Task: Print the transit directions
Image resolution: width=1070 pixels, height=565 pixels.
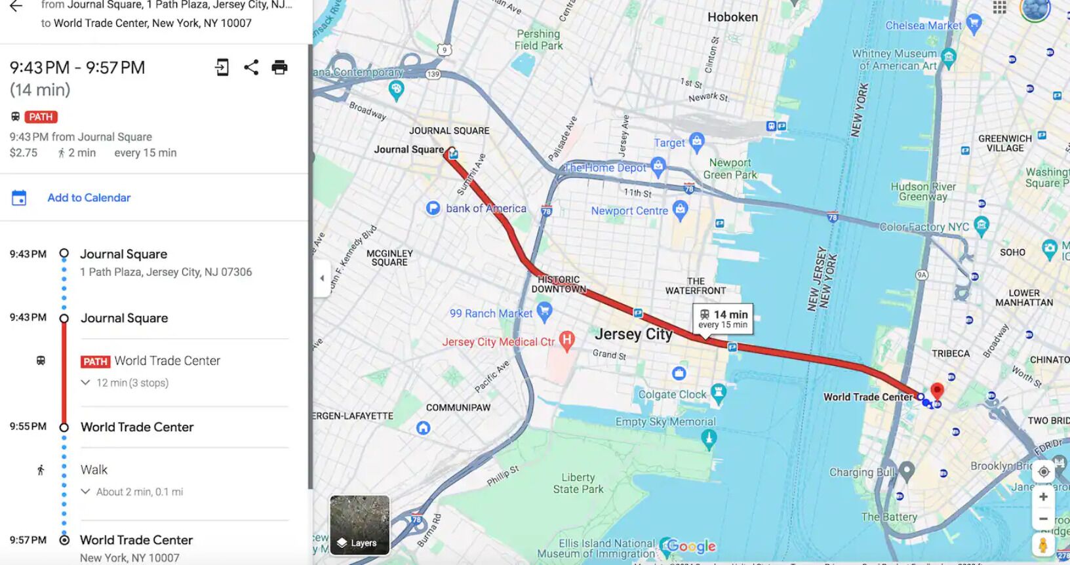Action: click(279, 67)
